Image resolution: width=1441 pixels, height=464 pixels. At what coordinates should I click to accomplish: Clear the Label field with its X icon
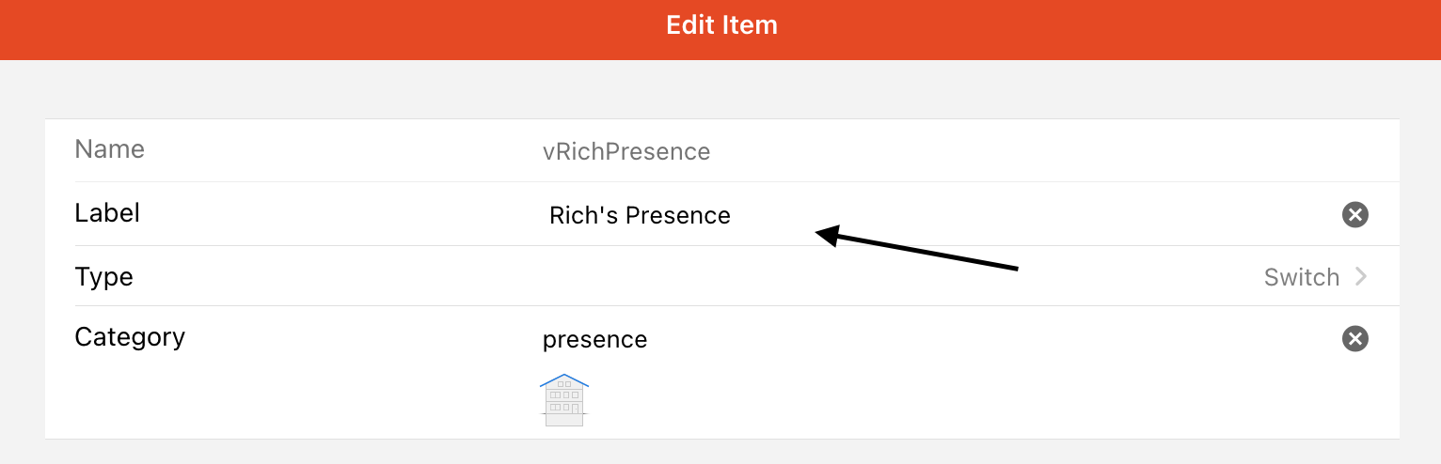(x=1354, y=215)
